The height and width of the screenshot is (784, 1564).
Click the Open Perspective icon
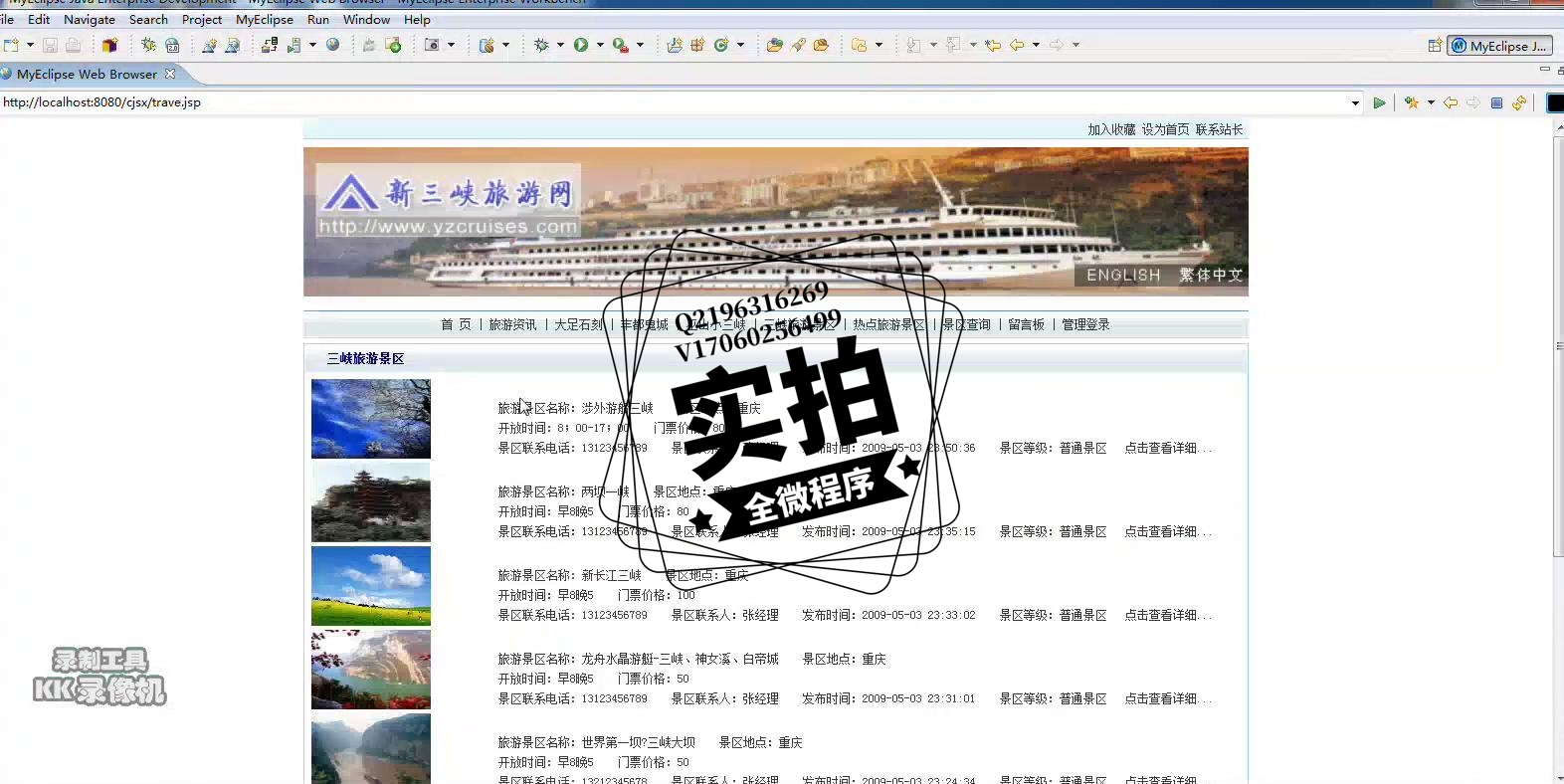1435,46
